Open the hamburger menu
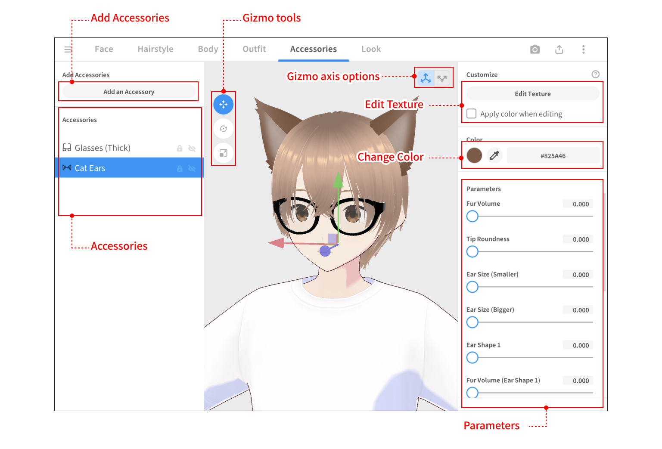 68,50
